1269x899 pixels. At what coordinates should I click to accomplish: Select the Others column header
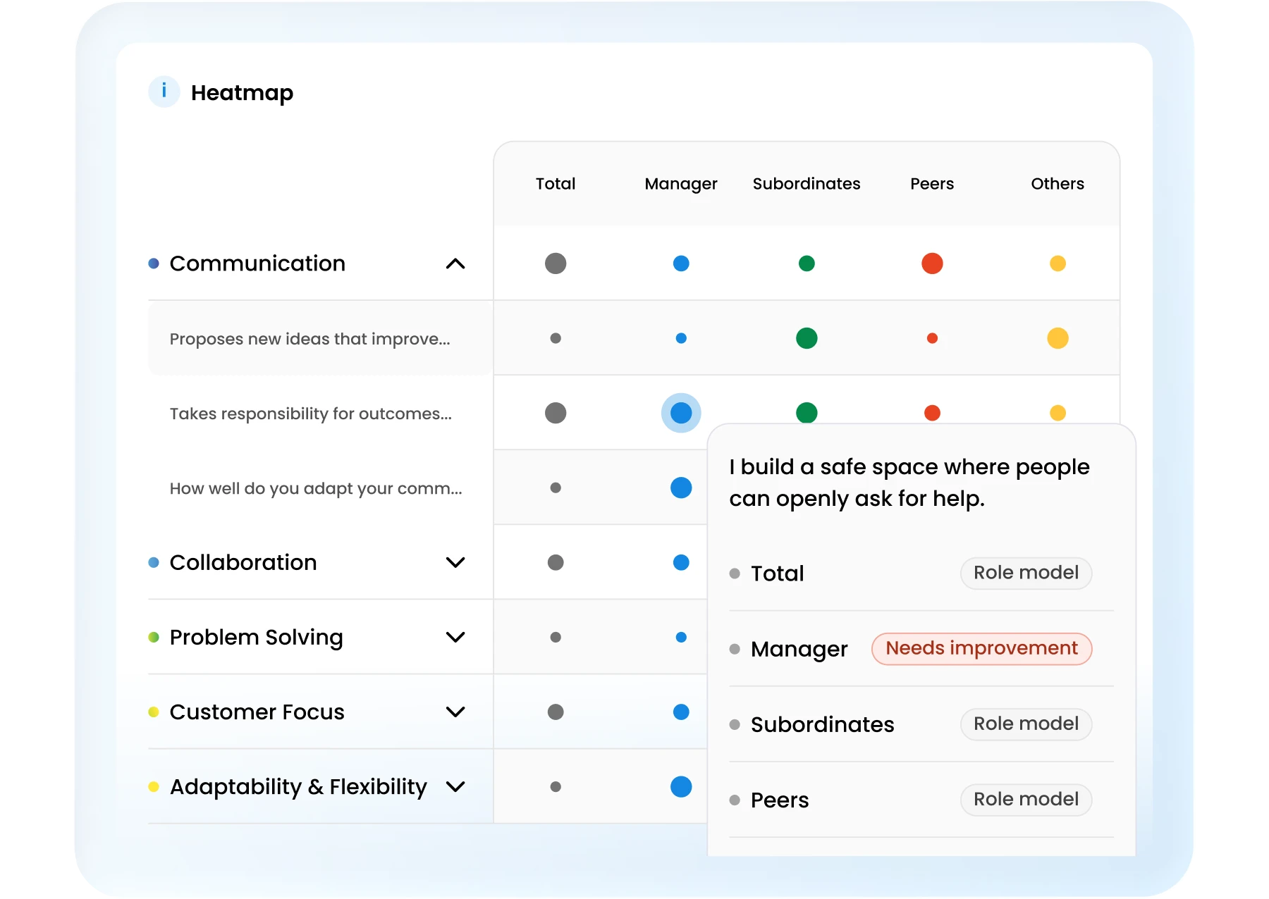(1057, 184)
